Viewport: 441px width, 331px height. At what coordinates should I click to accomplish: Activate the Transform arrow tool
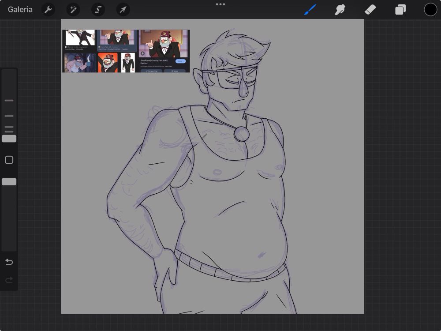pyautogui.click(x=123, y=10)
